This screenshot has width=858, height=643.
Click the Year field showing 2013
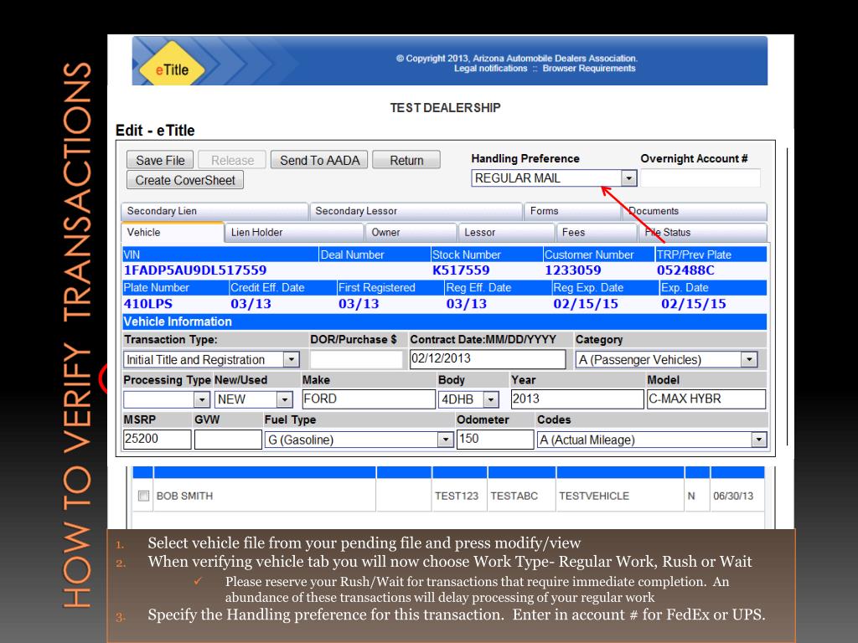pos(577,399)
